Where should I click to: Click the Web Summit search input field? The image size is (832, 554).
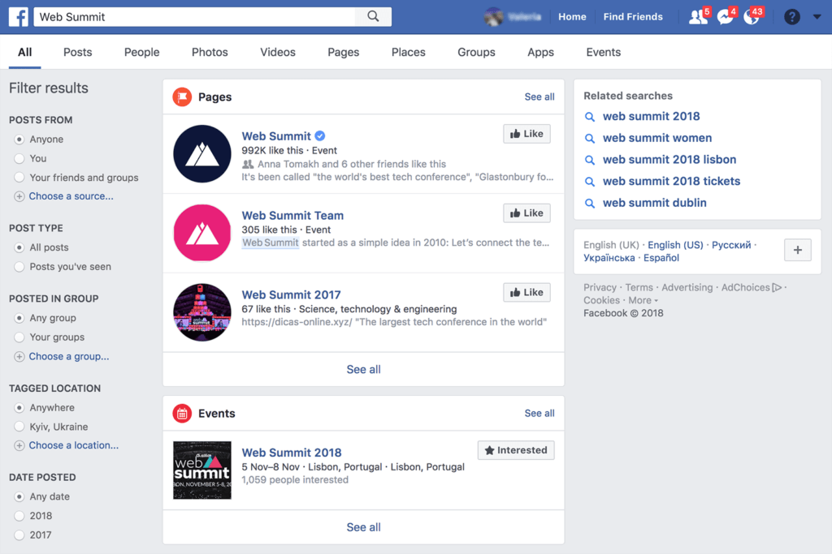pos(195,16)
